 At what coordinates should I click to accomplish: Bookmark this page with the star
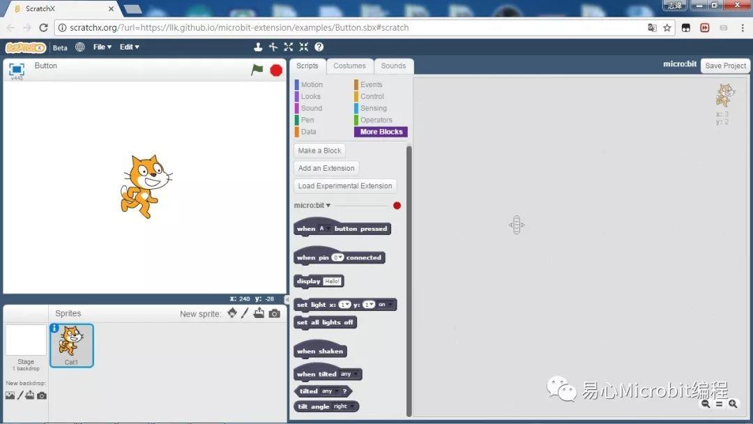coord(667,28)
